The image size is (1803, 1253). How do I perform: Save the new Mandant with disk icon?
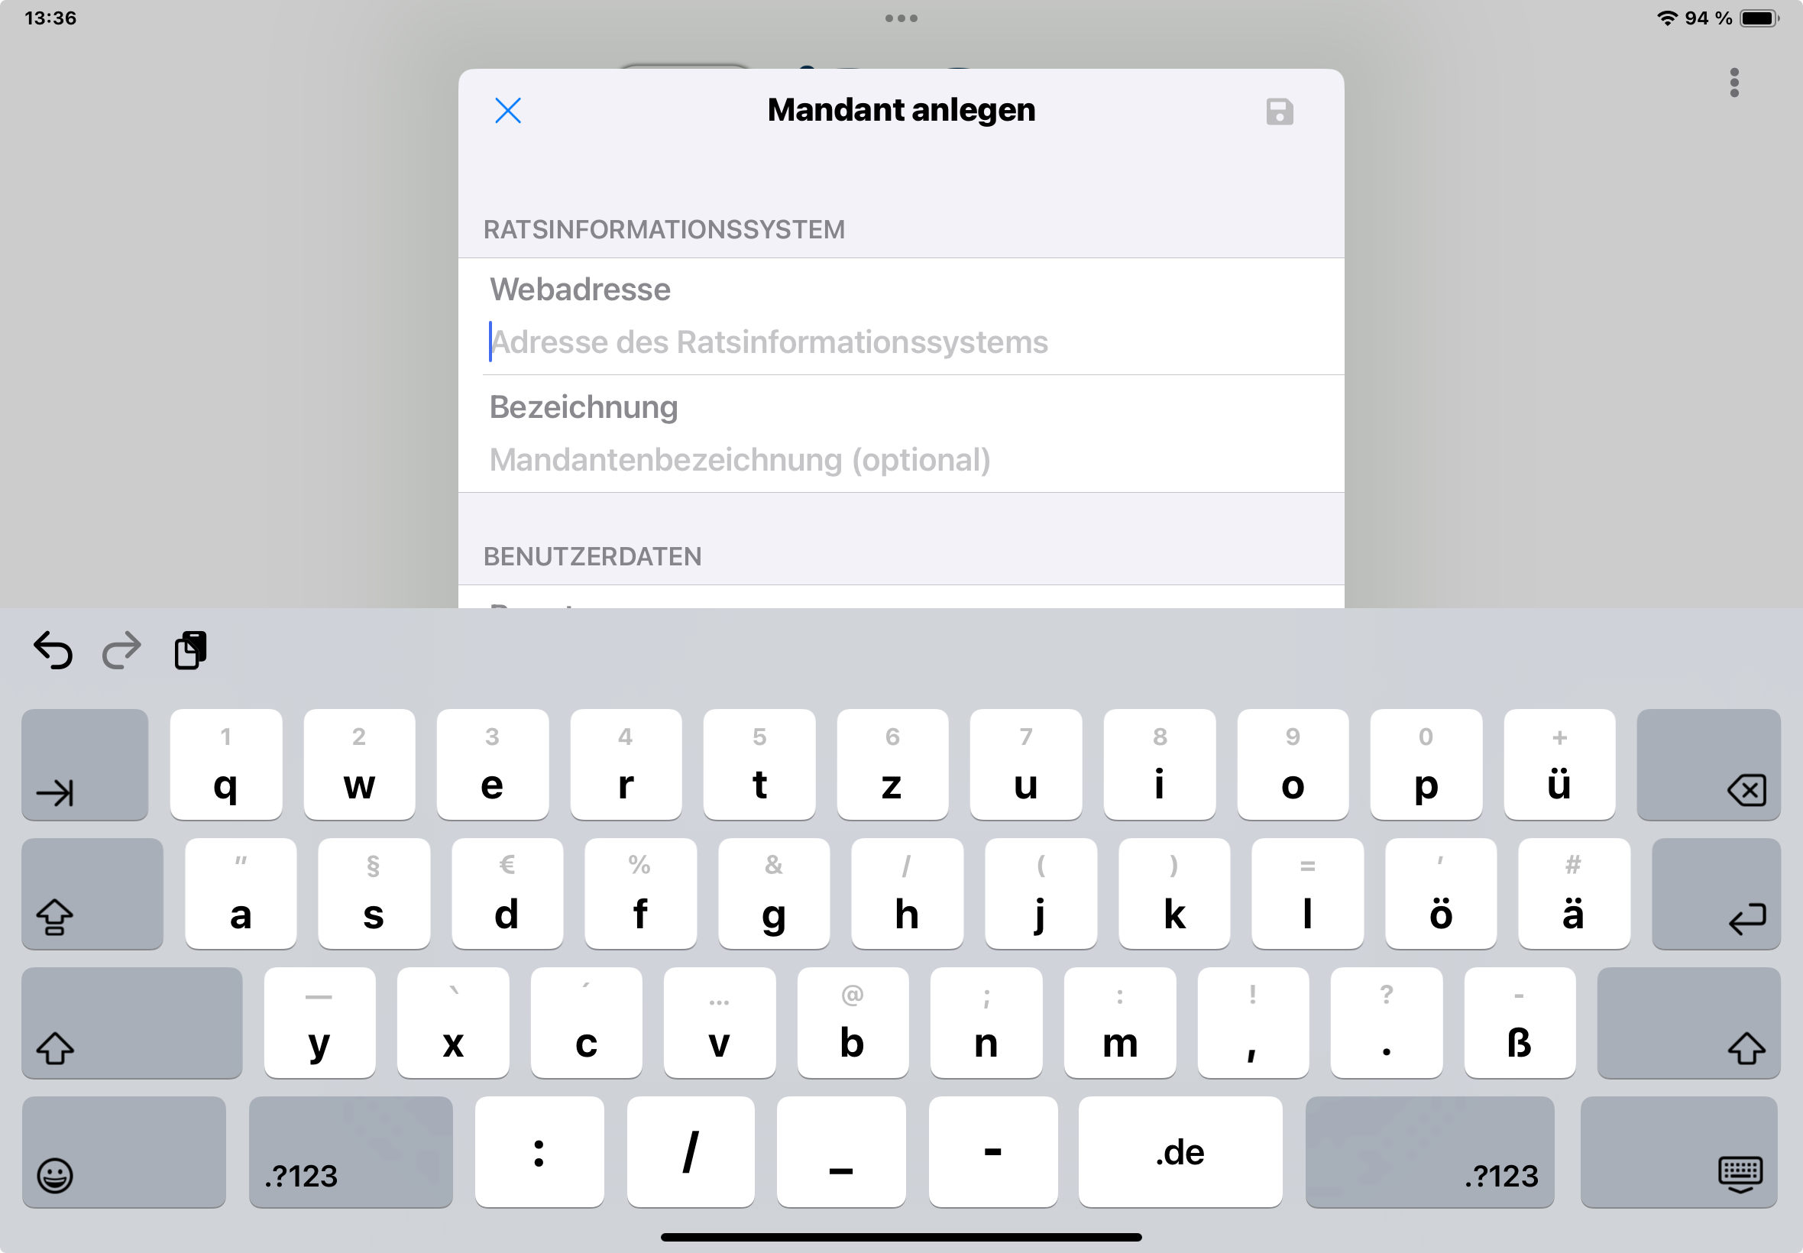1280,112
